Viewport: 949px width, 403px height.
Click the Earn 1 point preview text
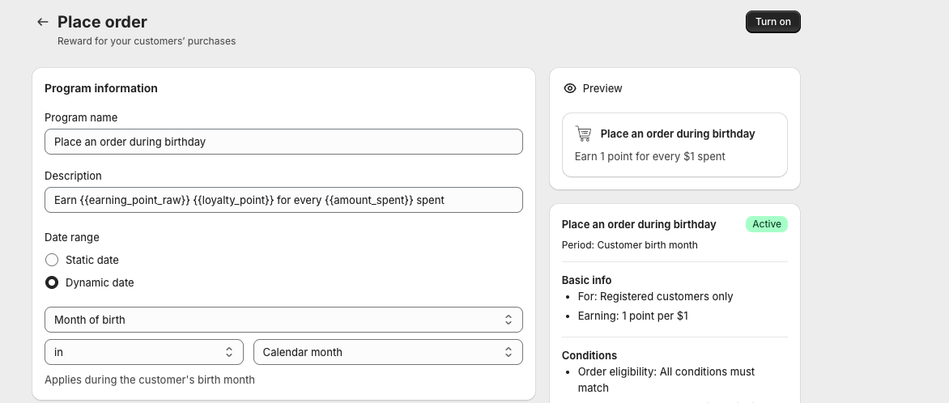point(650,156)
